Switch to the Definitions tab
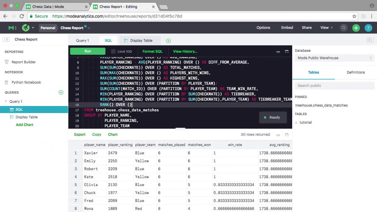Image resolution: width=377 pixels, height=212 pixels. (x=356, y=72)
